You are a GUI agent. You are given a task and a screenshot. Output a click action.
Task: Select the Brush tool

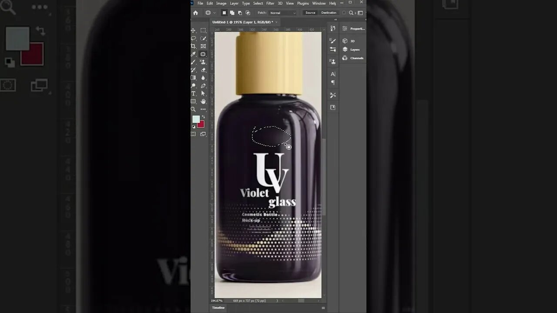point(193,62)
